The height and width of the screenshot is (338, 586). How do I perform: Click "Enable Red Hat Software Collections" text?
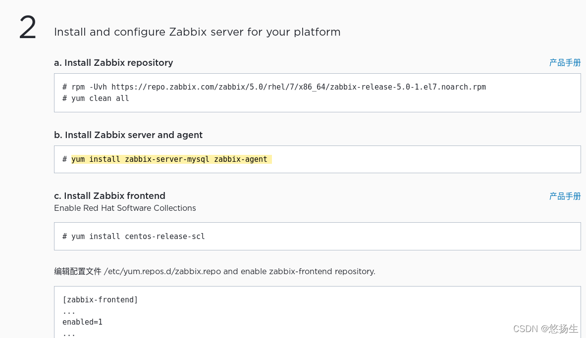tap(125, 208)
